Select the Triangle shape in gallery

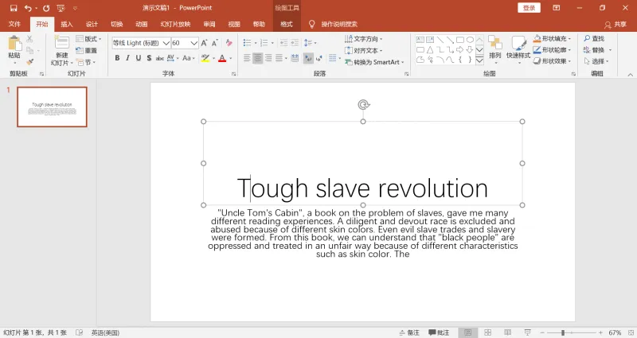point(430,50)
